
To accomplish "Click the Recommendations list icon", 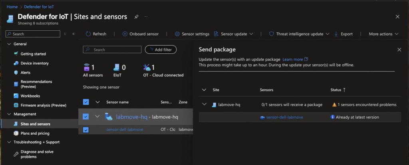I will [16, 84].
